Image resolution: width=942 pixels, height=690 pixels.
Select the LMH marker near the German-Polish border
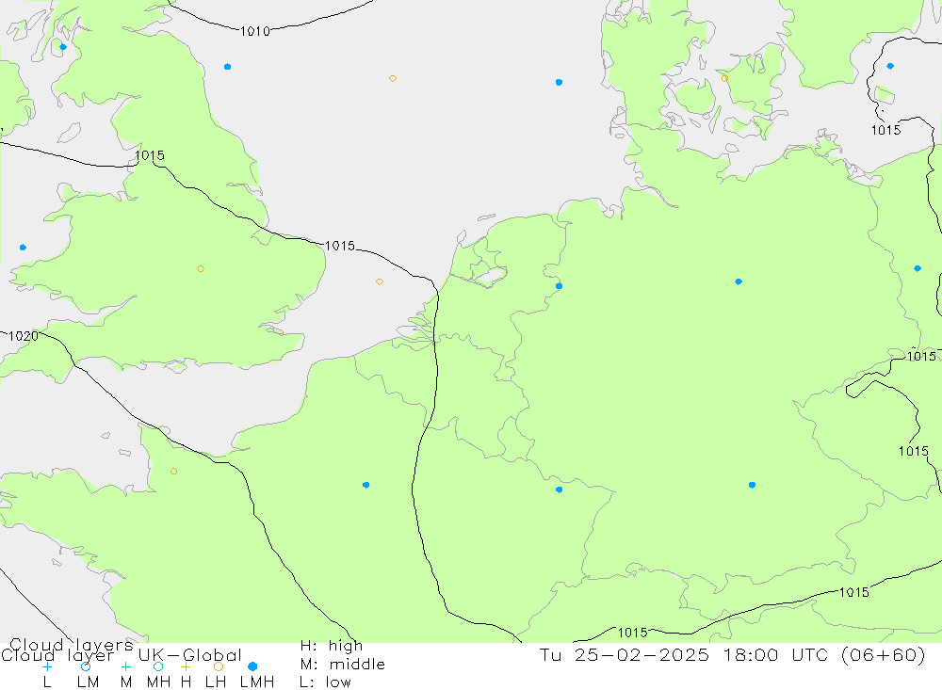[918, 268]
